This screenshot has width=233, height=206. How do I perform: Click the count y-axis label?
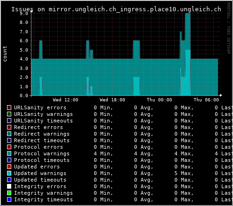5,53
